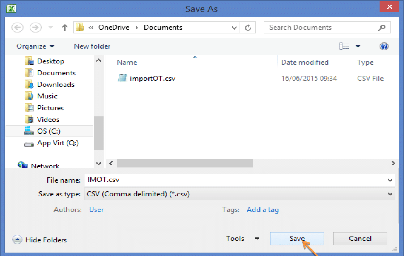Open the Organize menu
The width and height of the screenshot is (404, 256).
[35, 46]
